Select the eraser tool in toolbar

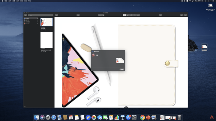click(x=135, y=15)
